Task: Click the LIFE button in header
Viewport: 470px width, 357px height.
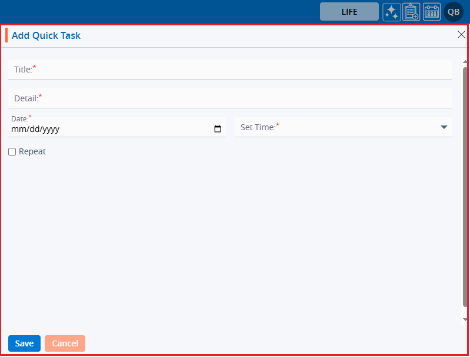Action: tap(349, 12)
